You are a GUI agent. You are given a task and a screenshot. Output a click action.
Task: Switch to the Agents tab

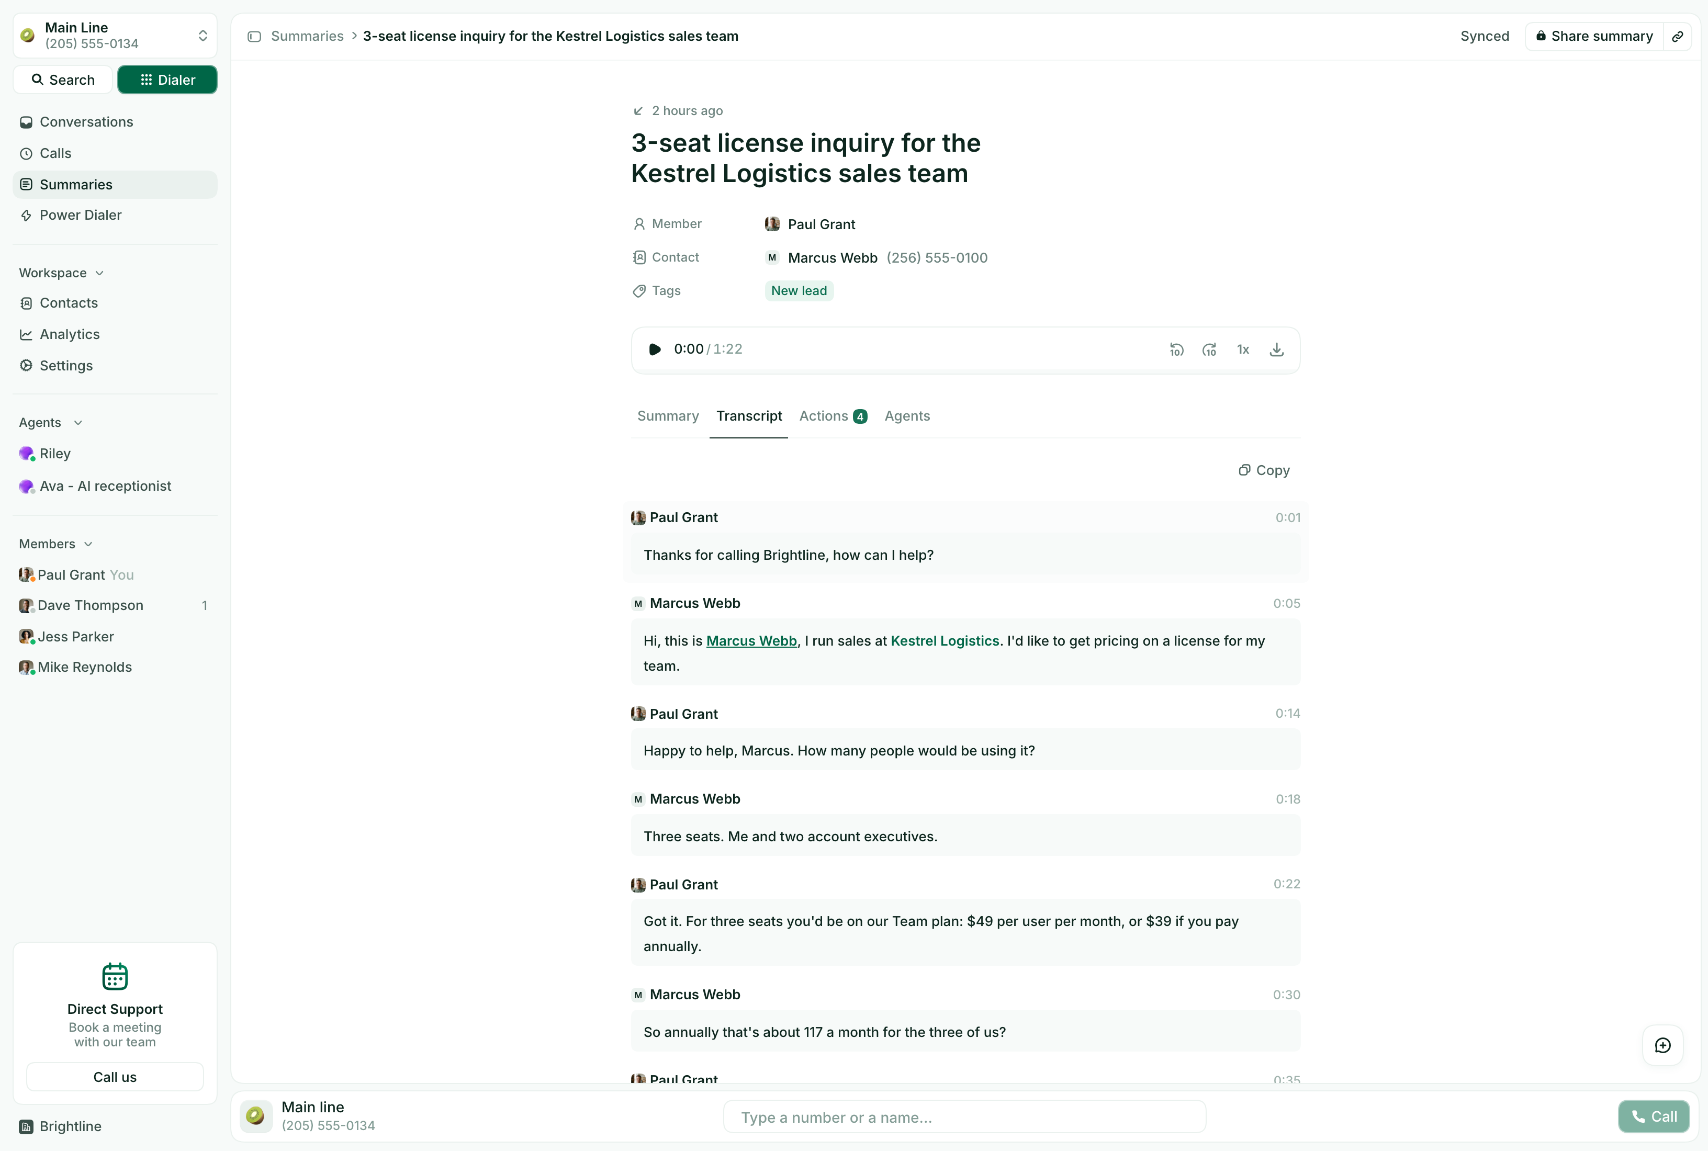tap(906, 416)
